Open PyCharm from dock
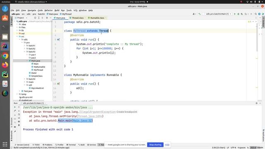265x149 pixels. [x=5, y=74]
